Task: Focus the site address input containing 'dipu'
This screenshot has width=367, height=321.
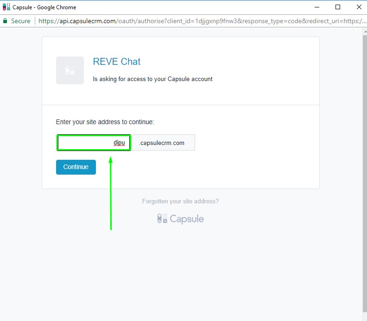Action: (x=93, y=143)
